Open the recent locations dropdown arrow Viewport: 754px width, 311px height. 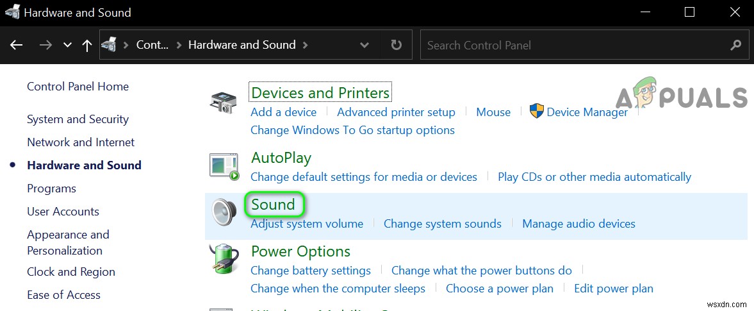point(67,45)
